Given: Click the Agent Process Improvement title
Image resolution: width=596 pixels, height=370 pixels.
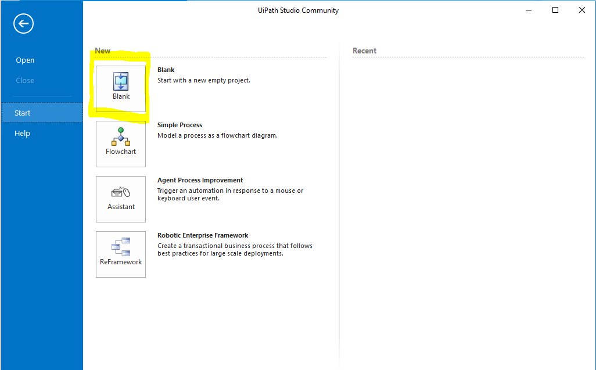Looking at the screenshot, I should point(200,180).
